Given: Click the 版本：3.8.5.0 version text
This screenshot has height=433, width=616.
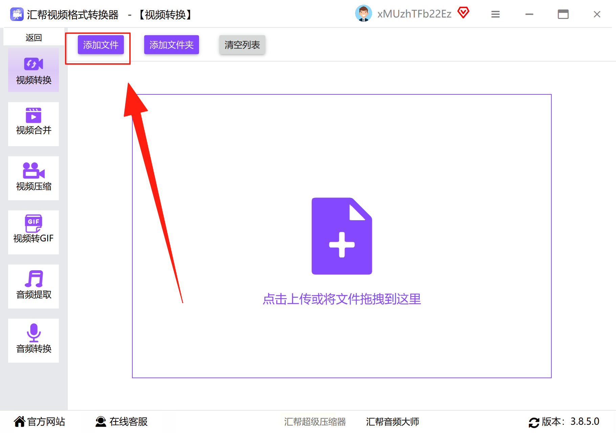Looking at the screenshot, I should point(571,421).
